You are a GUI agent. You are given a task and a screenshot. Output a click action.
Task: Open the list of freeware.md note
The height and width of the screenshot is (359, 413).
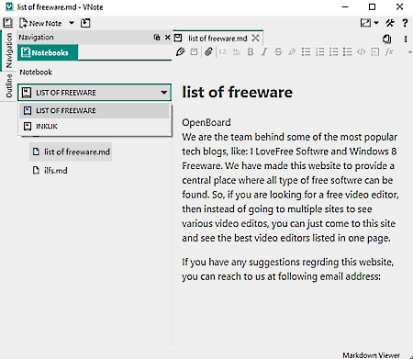point(71,151)
